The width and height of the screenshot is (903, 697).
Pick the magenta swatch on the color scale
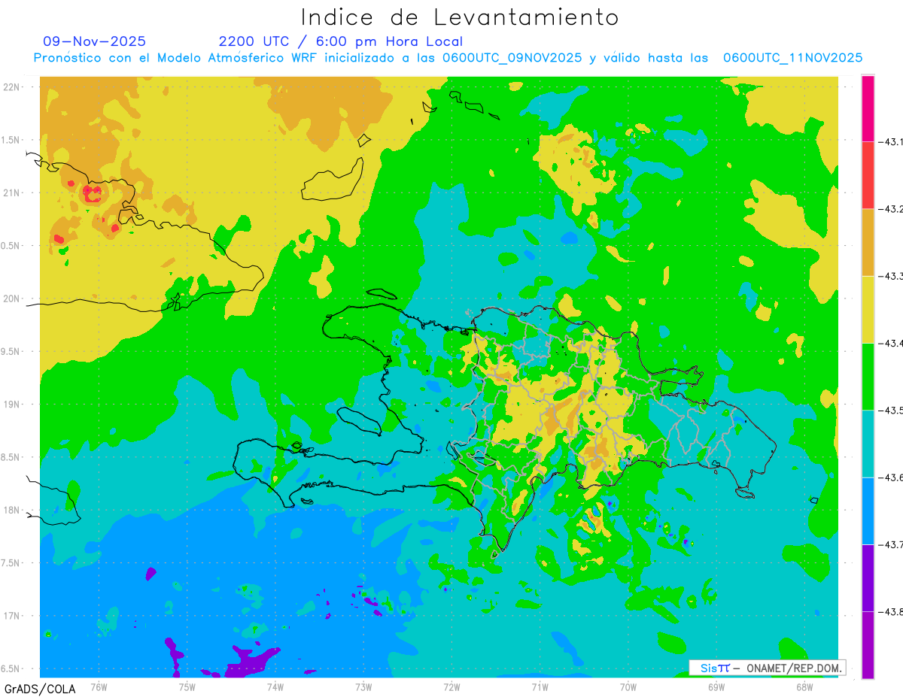click(x=868, y=108)
